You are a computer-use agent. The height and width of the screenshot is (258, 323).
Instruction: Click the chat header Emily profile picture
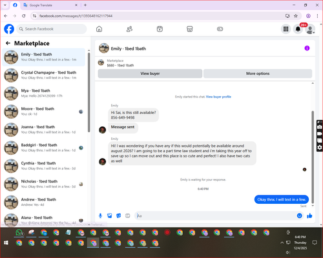[x=104, y=48]
